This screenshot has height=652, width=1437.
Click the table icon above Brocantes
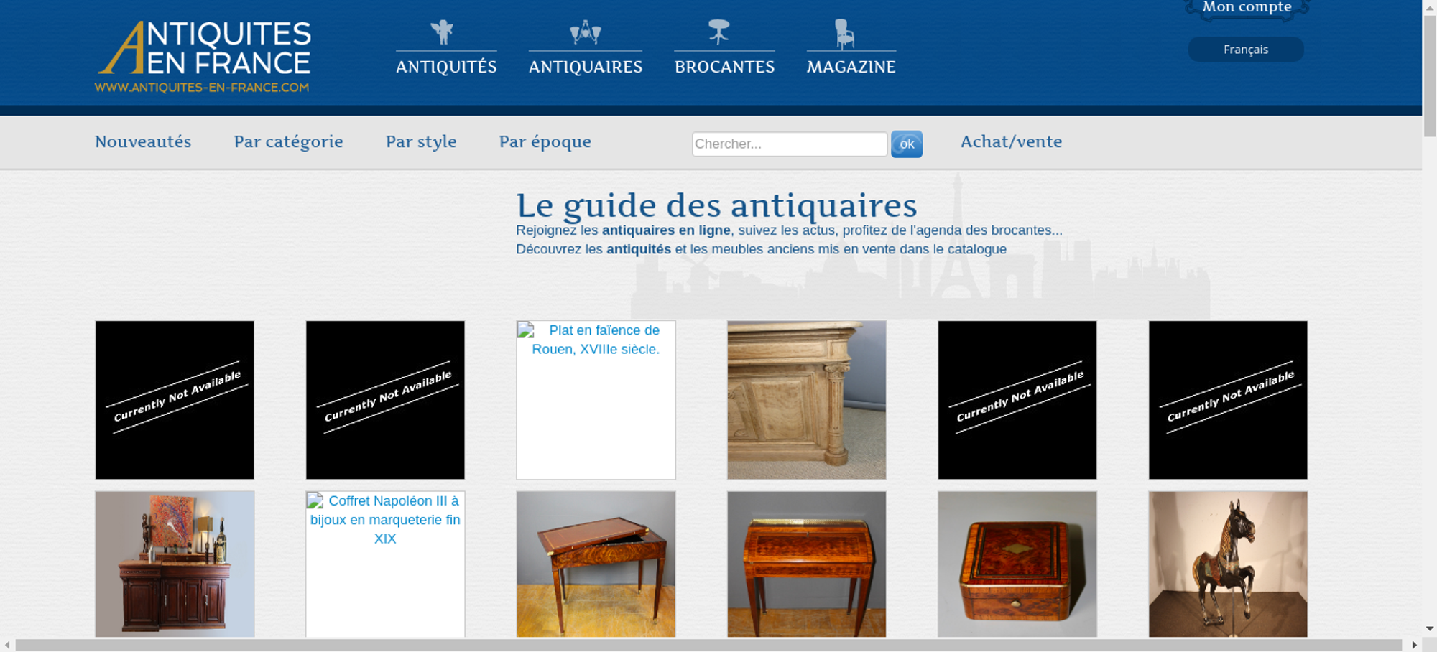pyautogui.click(x=718, y=32)
